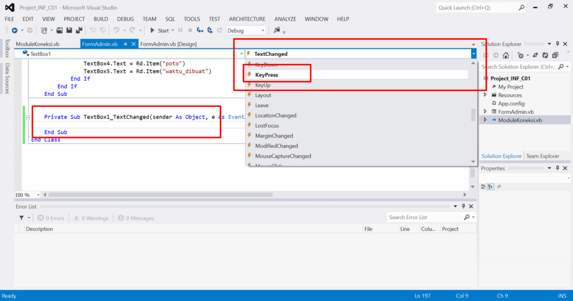The height and width of the screenshot is (301, 573).
Task: Click the Home icon in Solution Explorer
Action: 506,55
